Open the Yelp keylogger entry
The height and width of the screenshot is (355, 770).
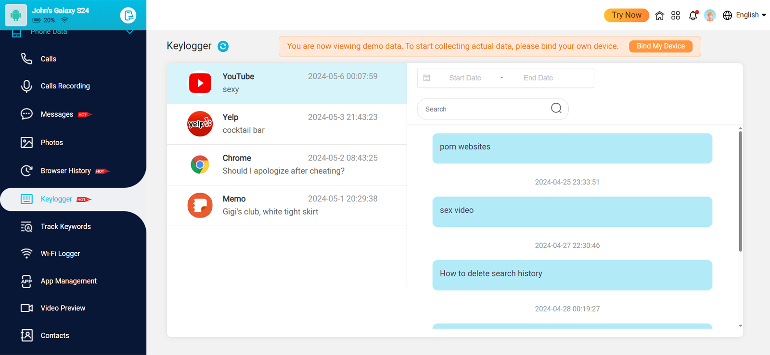coord(287,124)
